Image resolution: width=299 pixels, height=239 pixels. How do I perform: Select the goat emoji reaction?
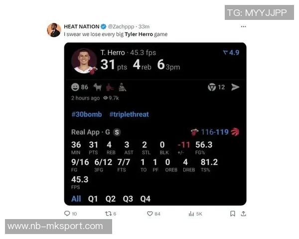coord(98,87)
